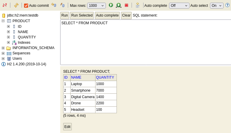This screenshot has height=133, width=231.
Task: Click the Digital Camera cell
Action: [x=83, y=97]
